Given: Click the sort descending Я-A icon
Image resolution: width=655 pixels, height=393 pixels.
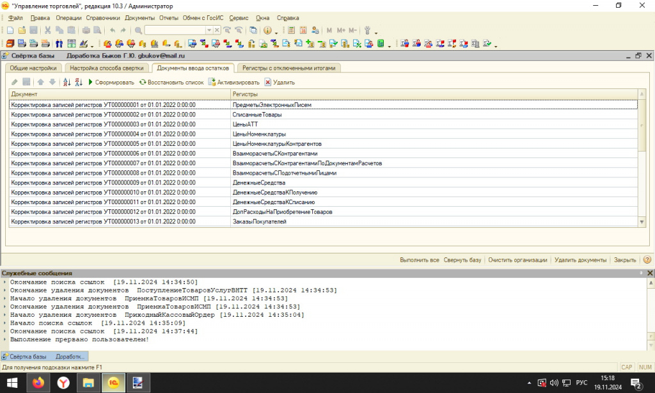Looking at the screenshot, I should point(79,82).
